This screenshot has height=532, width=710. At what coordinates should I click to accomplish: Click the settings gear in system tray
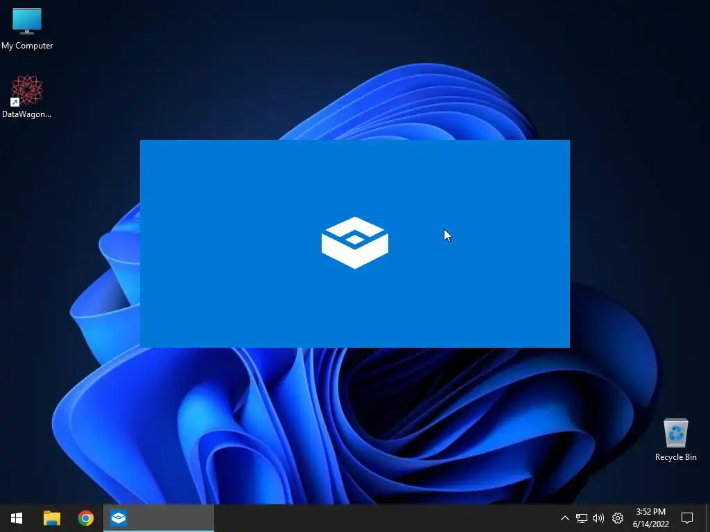618,518
